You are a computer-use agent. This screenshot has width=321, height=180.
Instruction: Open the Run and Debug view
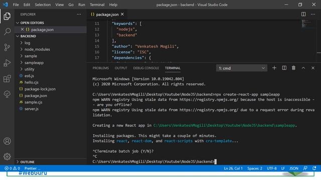coord(7,63)
